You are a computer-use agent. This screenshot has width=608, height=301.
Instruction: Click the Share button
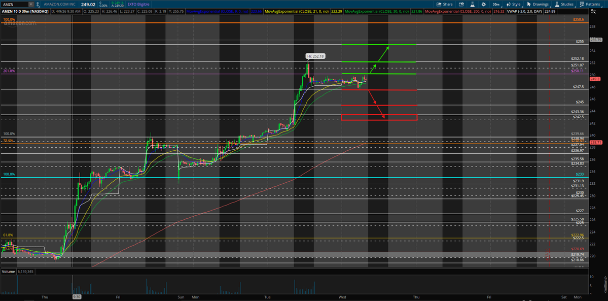444,4
